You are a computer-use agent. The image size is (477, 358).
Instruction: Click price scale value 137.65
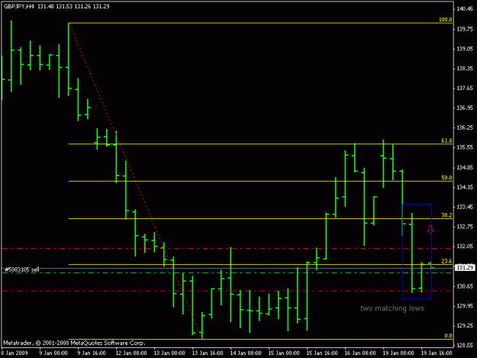(x=465, y=89)
